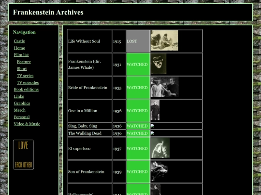Click broken image icon for The Walking Dead
Viewport: 261px width, 195px height.
(152, 133)
